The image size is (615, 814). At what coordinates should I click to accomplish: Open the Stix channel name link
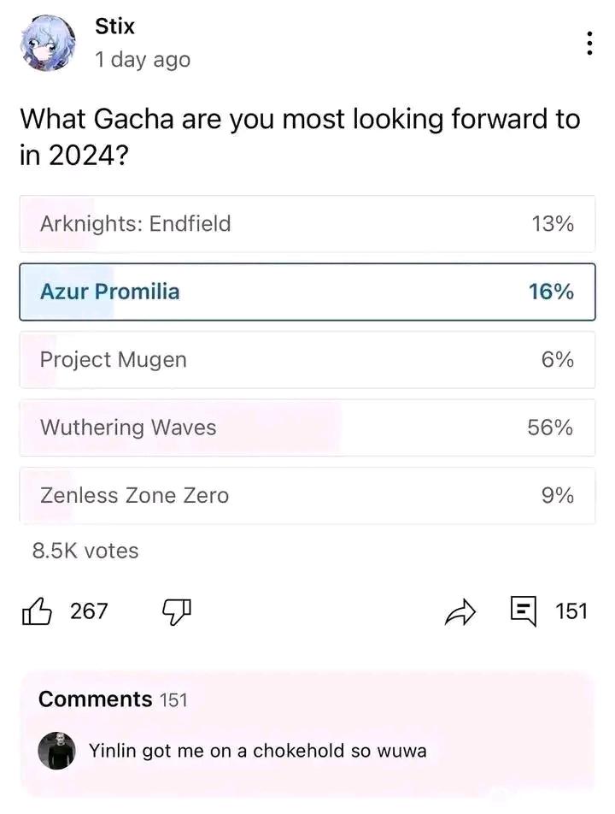[x=114, y=27]
